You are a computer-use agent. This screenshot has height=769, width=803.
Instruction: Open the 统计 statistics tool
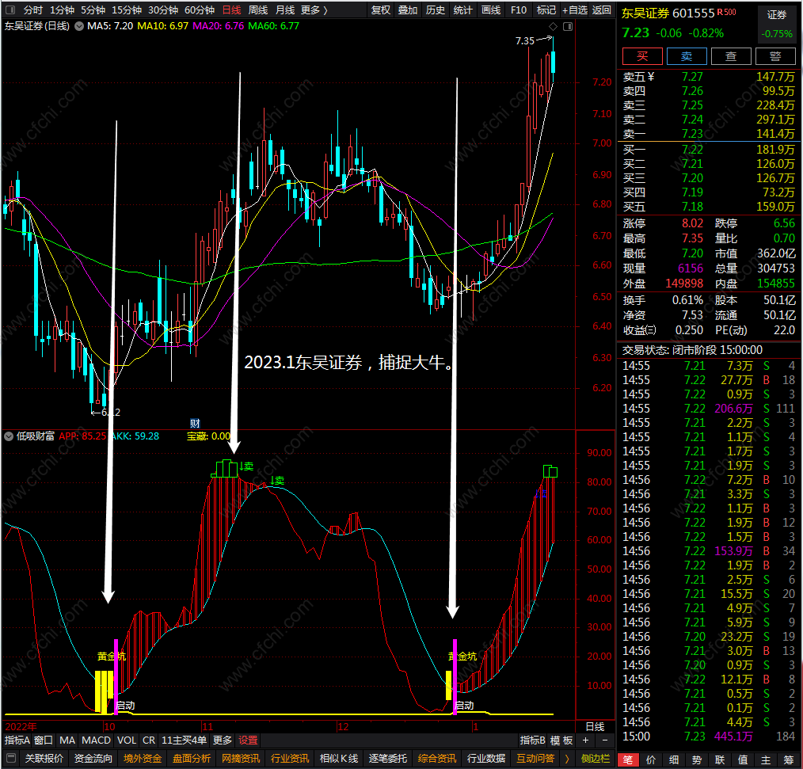pos(463,10)
